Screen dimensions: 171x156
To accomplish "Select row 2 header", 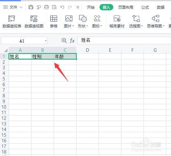I will pyautogui.click(x=4, y=62).
